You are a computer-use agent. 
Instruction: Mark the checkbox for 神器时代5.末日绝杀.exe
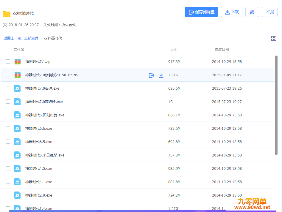pos(8,155)
